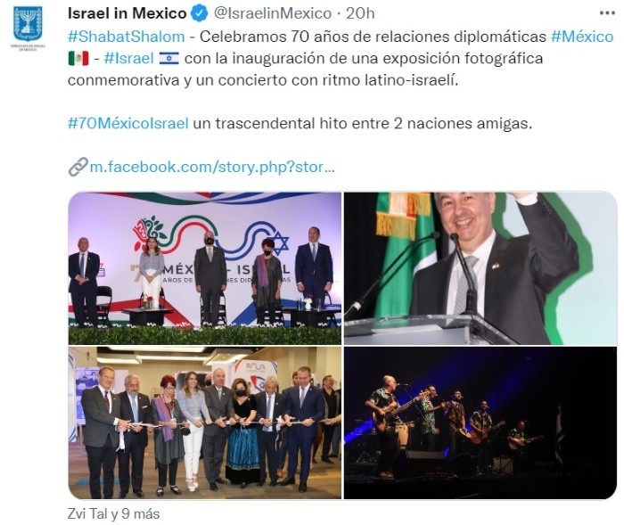The image size is (624, 525).
Task: Open the stage ceremony photo
Action: (205, 268)
